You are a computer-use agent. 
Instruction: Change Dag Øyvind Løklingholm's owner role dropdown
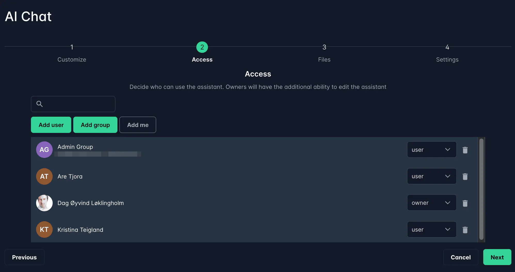point(432,203)
